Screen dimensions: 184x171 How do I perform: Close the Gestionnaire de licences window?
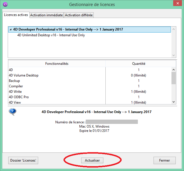click(x=177, y=3)
